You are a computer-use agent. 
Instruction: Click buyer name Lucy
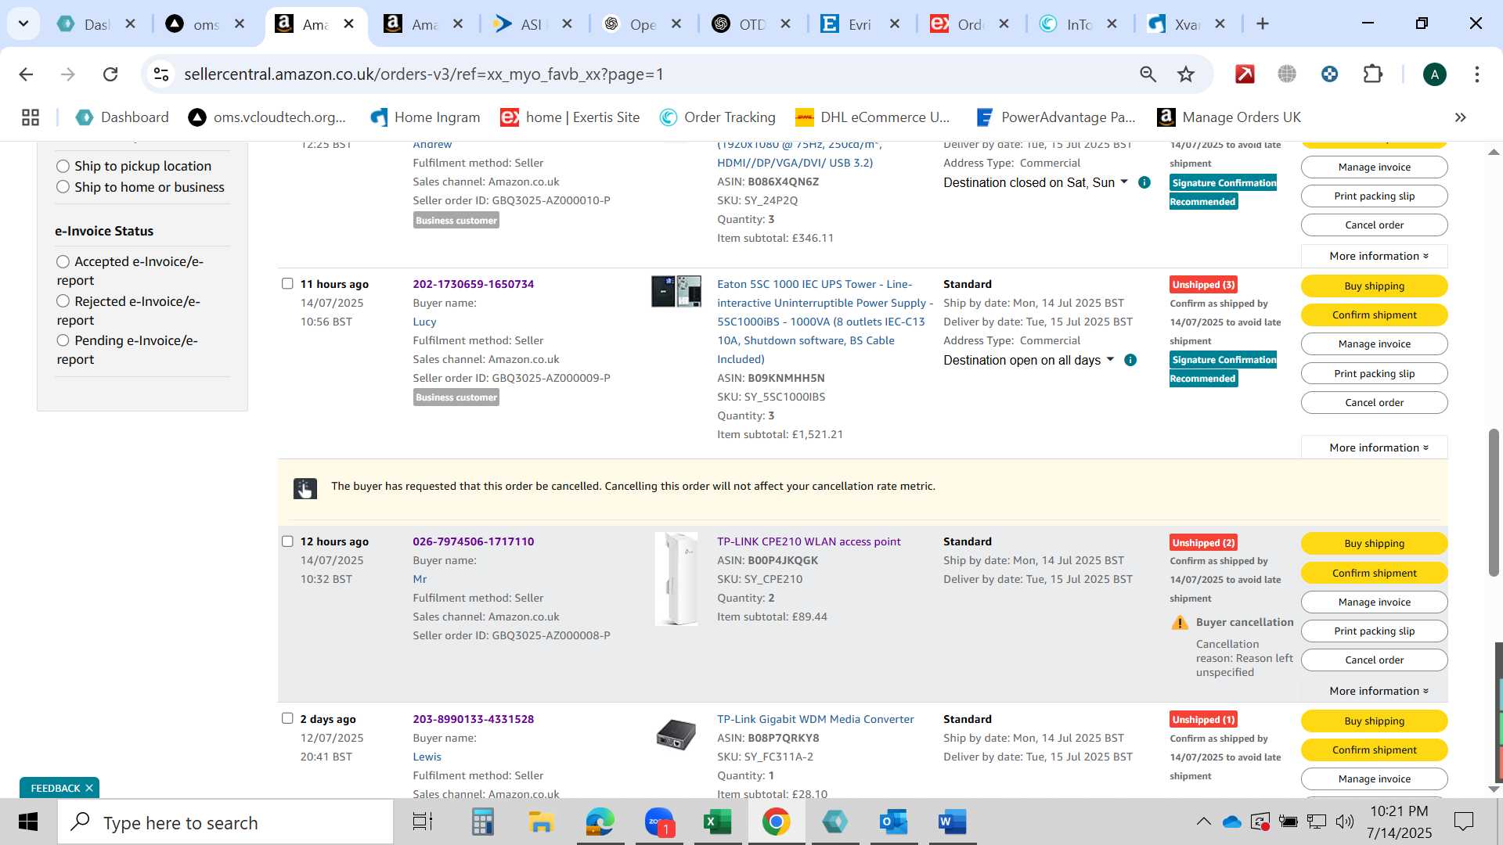pos(424,322)
